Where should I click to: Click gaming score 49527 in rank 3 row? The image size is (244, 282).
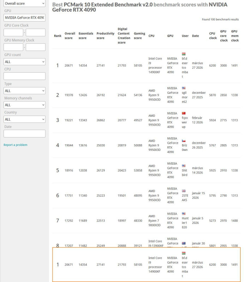[x=138, y=120]
